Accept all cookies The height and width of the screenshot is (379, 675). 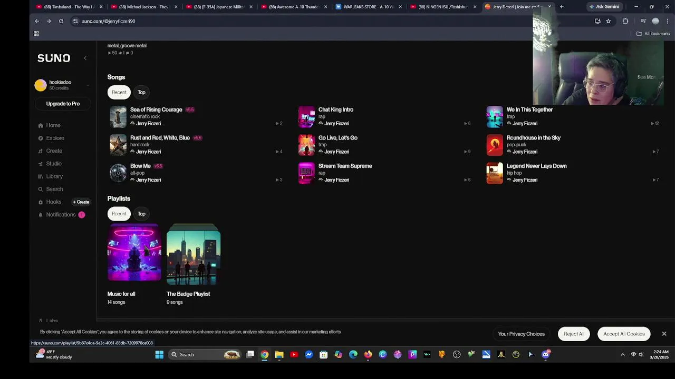pyautogui.click(x=624, y=334)
